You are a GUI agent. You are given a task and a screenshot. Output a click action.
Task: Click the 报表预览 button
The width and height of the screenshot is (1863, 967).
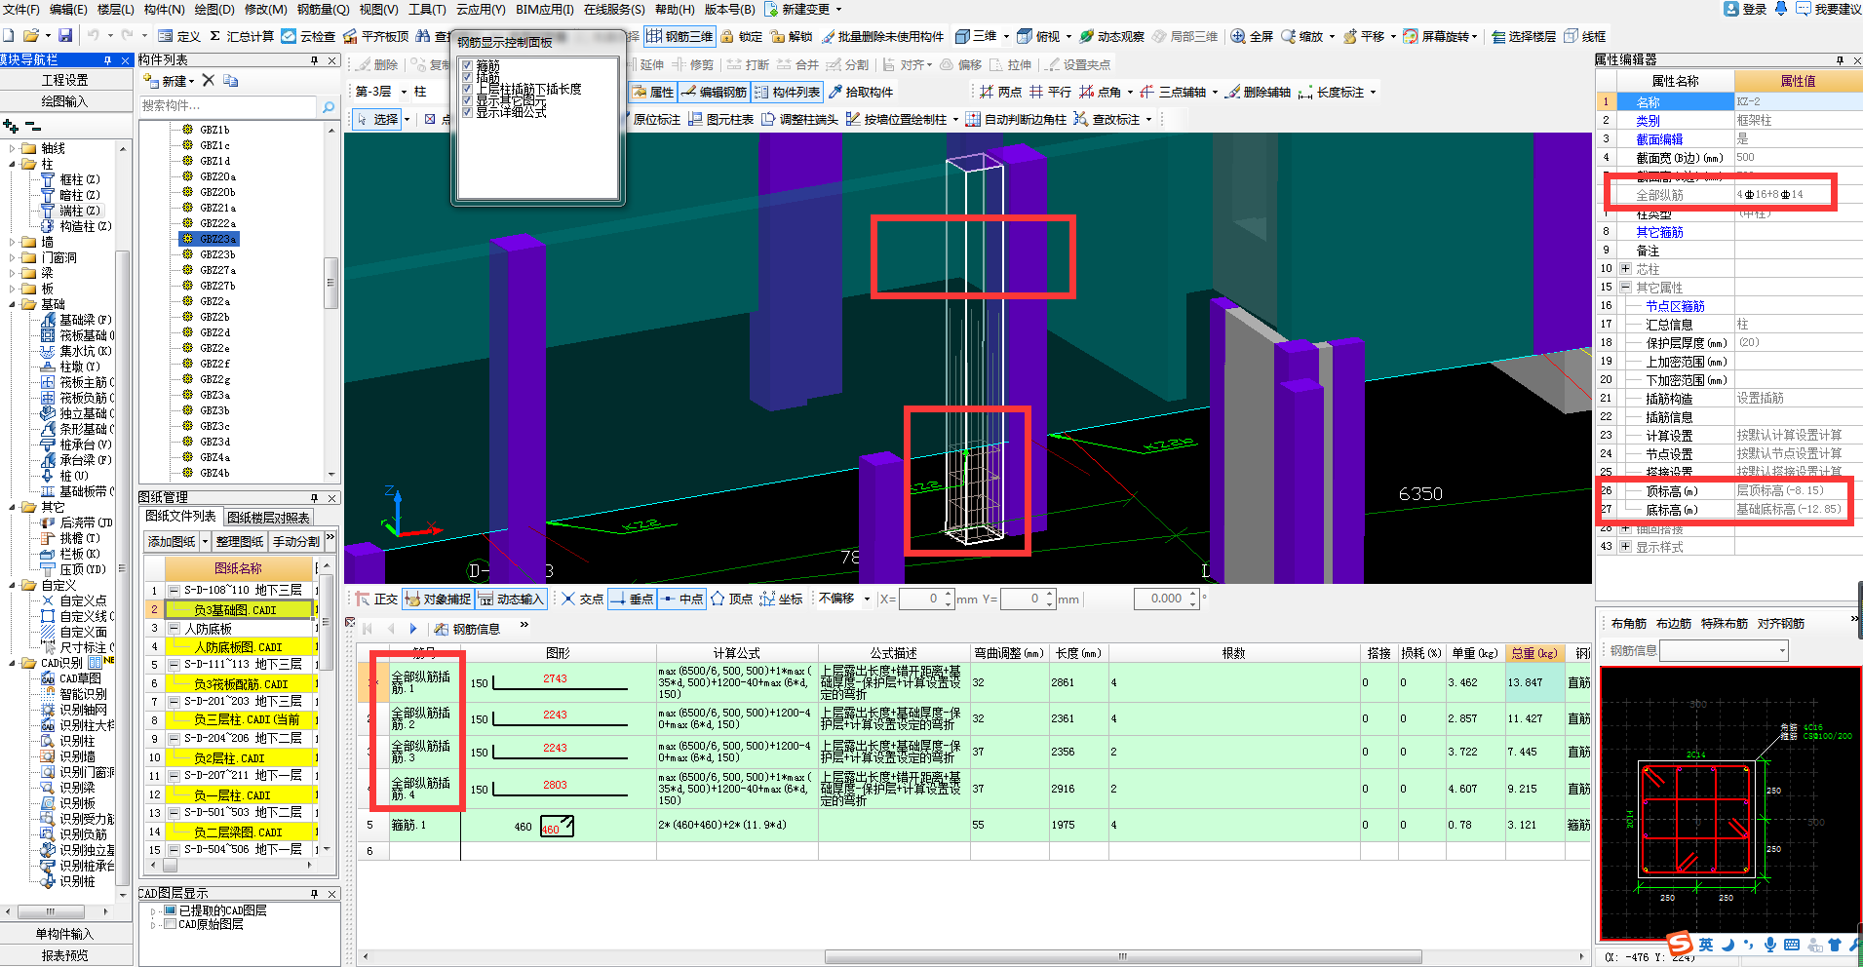[64, 955]
